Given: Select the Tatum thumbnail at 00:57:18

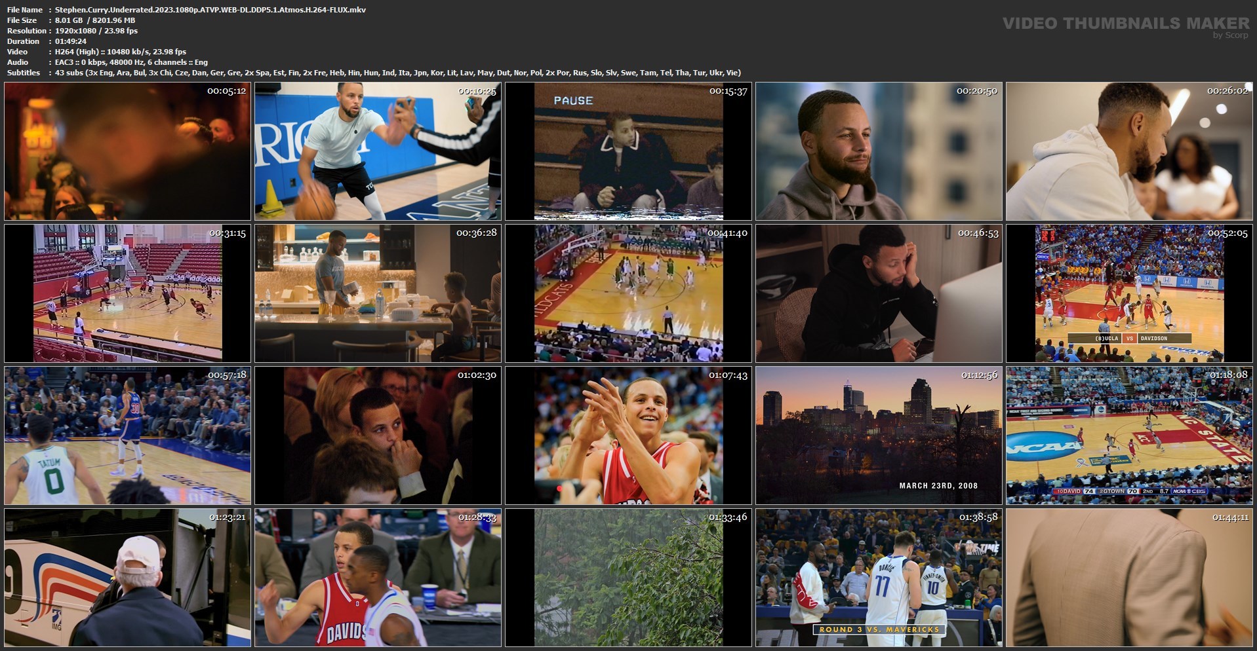Looking at the screenshot, I should tap(128, 436).
